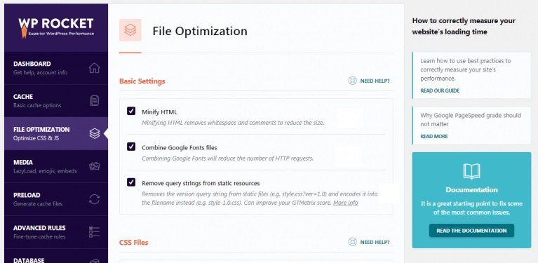Open the More info link for query strings
This screenshot has height=263, width=538.
346,203
